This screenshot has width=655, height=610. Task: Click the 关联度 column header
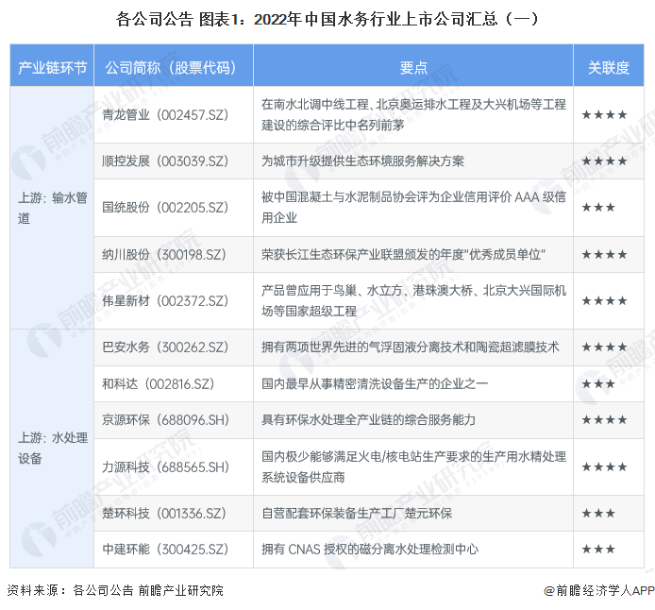point(609,68)
